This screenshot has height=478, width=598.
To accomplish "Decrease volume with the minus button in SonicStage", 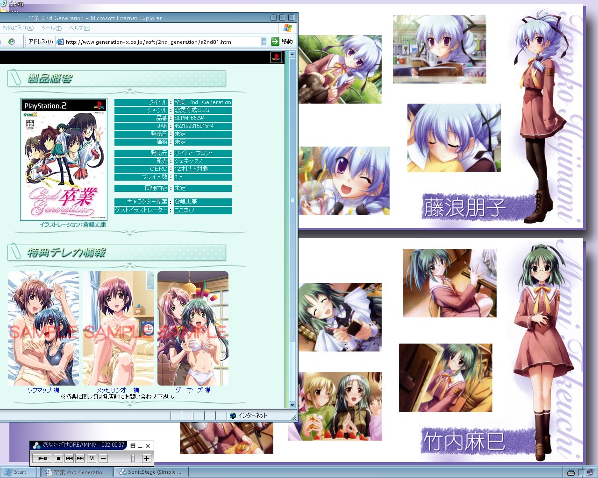I will (x=103, y=458).
